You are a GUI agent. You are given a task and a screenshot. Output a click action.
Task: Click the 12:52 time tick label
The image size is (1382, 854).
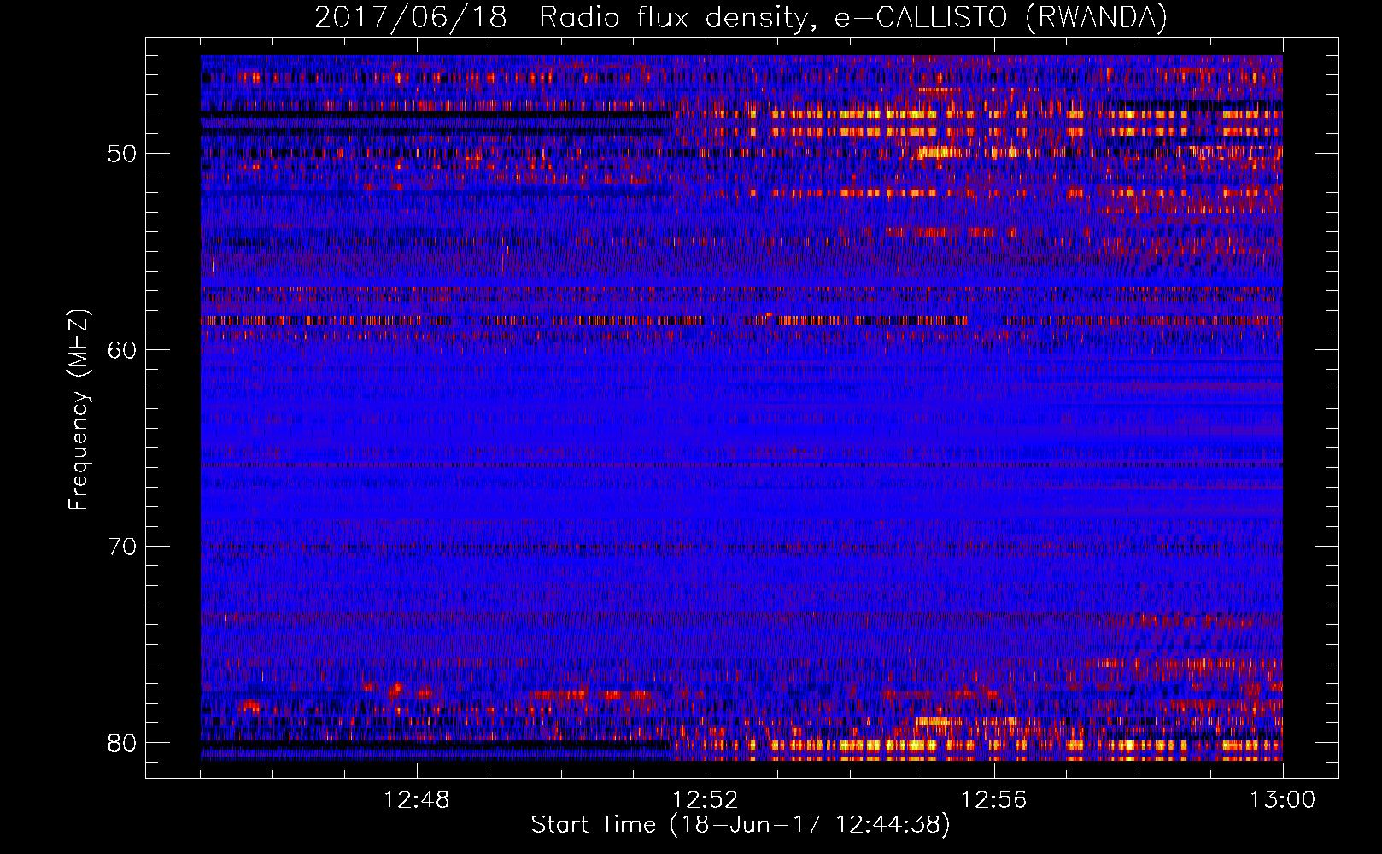point(706,800)
